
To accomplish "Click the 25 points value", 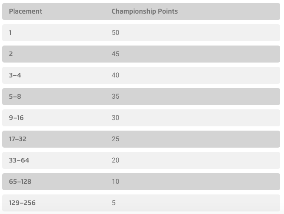I will (x=115, y=139).
